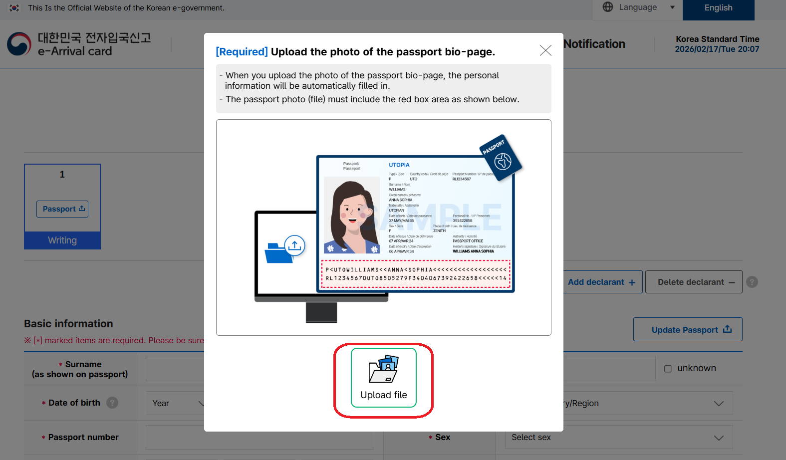Click the sample passport illustration image
Viewport: 786px width, 460px height.
tap(384, 228)
